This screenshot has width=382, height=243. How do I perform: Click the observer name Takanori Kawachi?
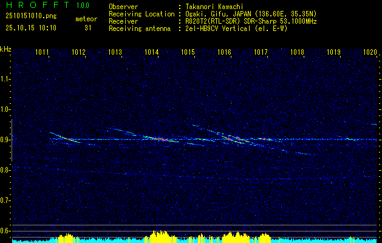tap(214, 7)
